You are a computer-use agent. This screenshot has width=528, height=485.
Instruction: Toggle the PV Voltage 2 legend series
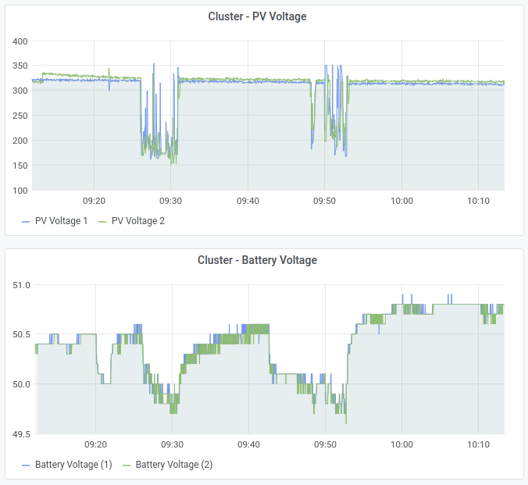click(138, 221)
